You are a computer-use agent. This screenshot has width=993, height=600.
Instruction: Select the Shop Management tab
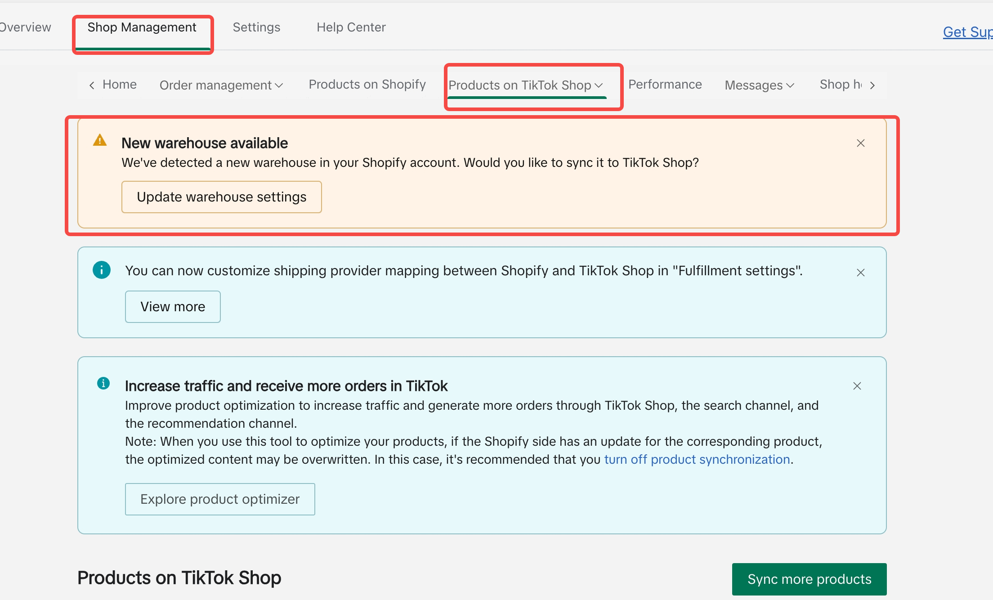click(142, 27)
